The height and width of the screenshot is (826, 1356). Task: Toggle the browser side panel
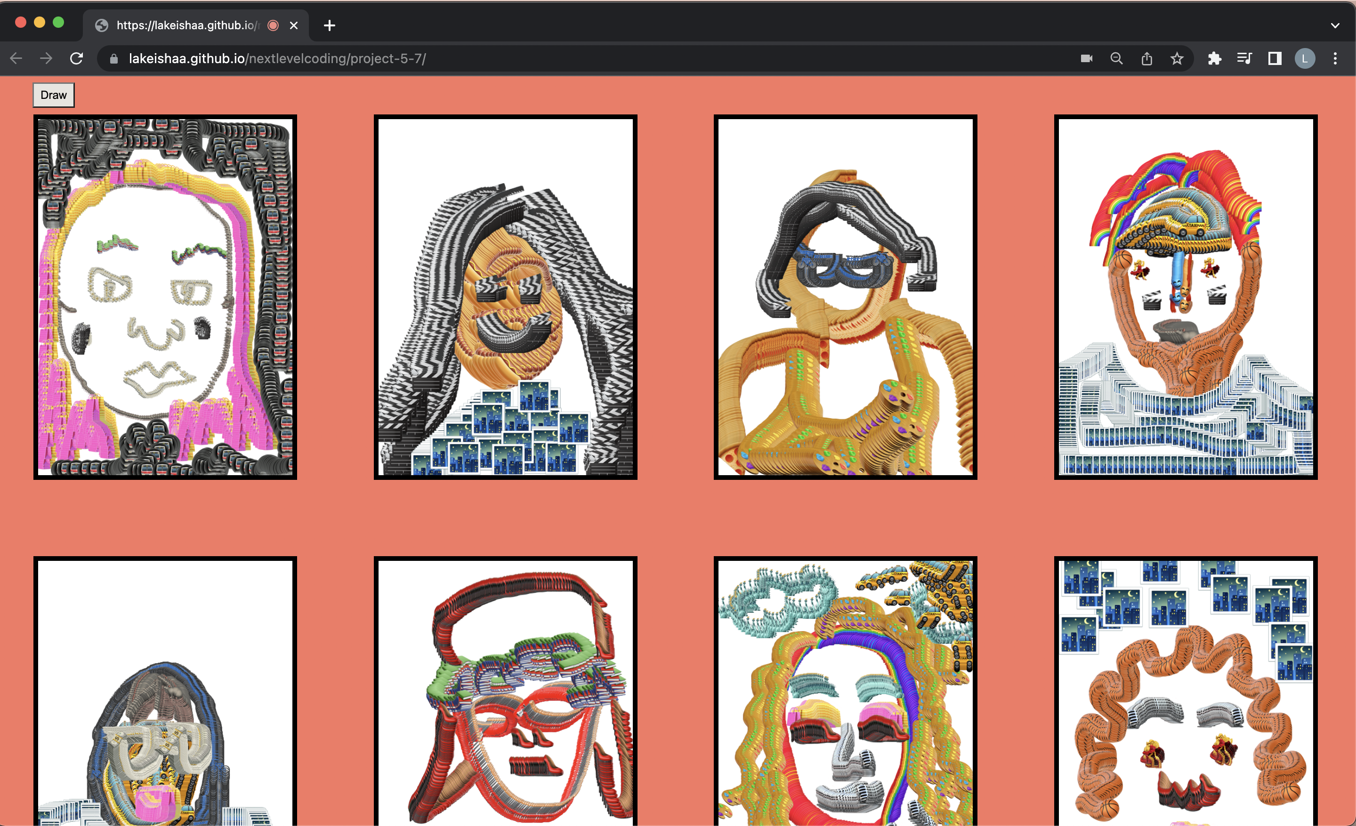click(x=1275, y=58)
